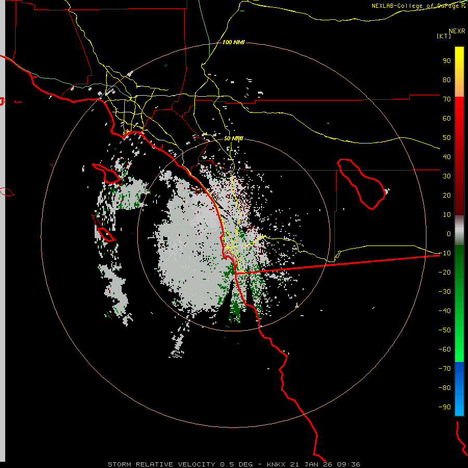Select the -60 knot scale label

[x=445, y=349]
